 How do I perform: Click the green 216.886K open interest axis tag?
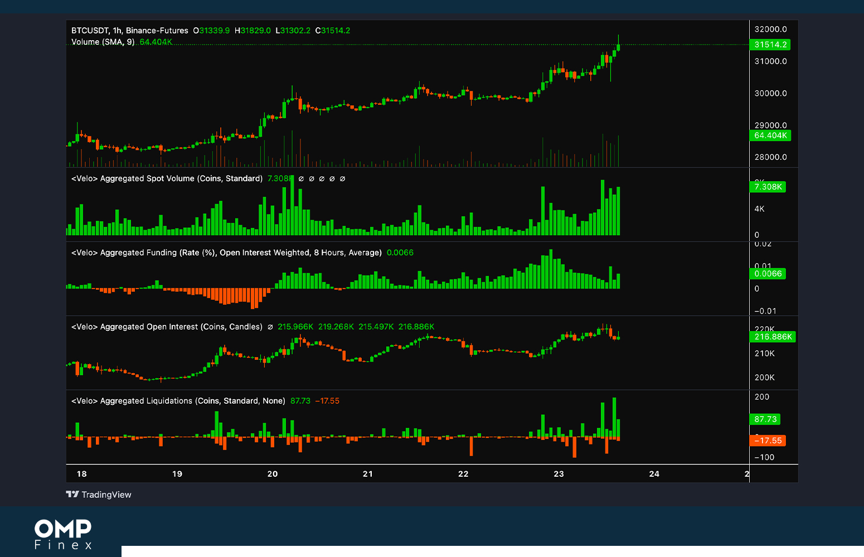[x=773, y=337]
